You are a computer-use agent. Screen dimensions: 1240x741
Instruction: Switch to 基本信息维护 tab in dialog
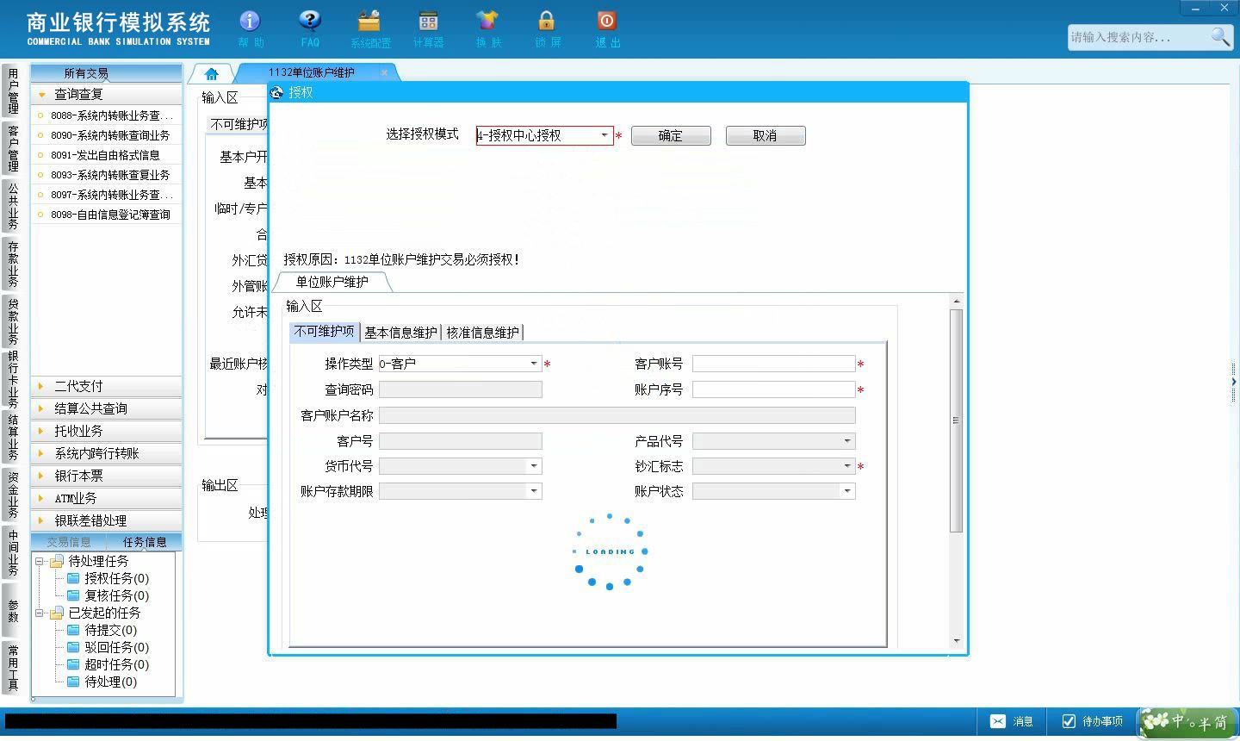point(400,333)
